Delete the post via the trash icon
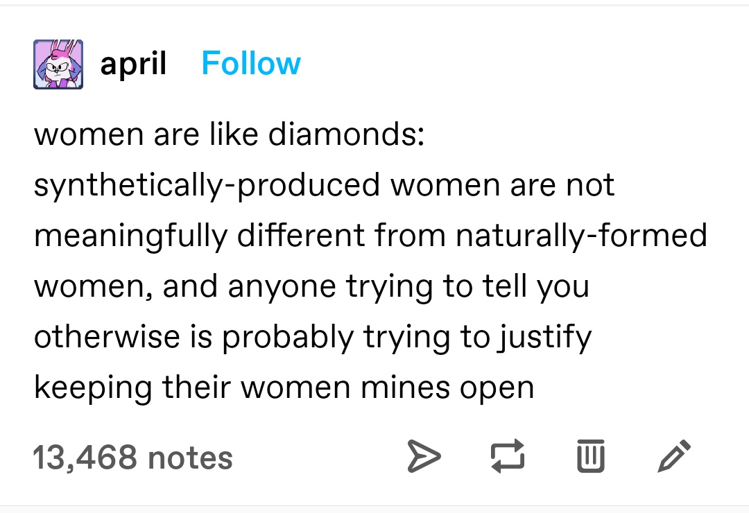This screenshot has height=513, width=749. coord(591,456)
